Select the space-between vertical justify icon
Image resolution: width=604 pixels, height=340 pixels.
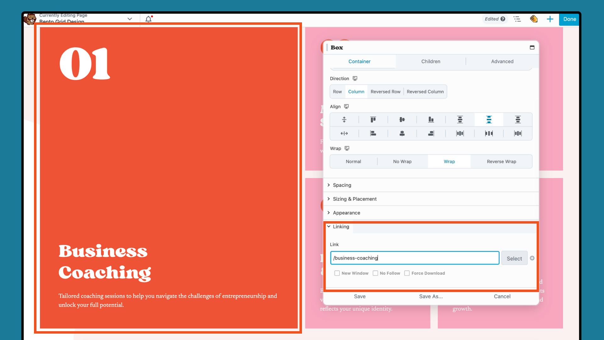(489, 120)
